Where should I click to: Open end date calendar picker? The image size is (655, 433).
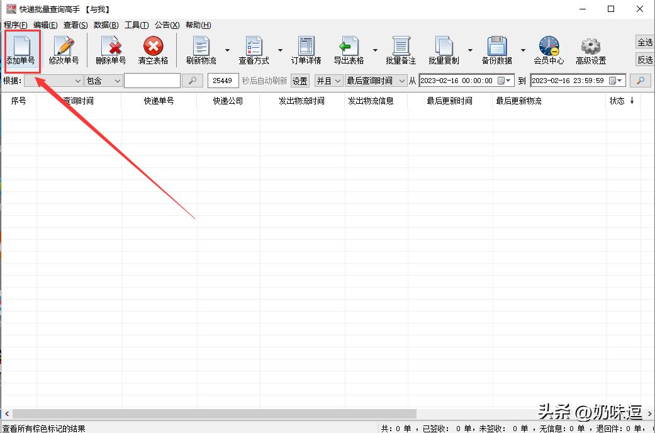pos(616,81)
